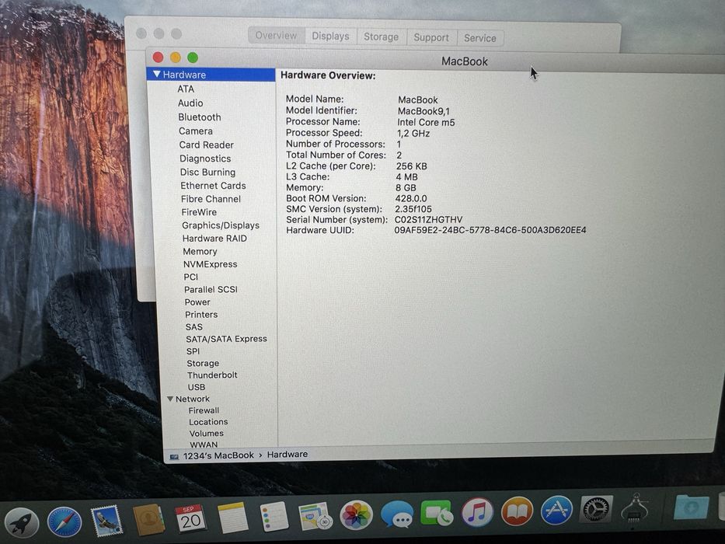Select PCI in sidebar

190,277
